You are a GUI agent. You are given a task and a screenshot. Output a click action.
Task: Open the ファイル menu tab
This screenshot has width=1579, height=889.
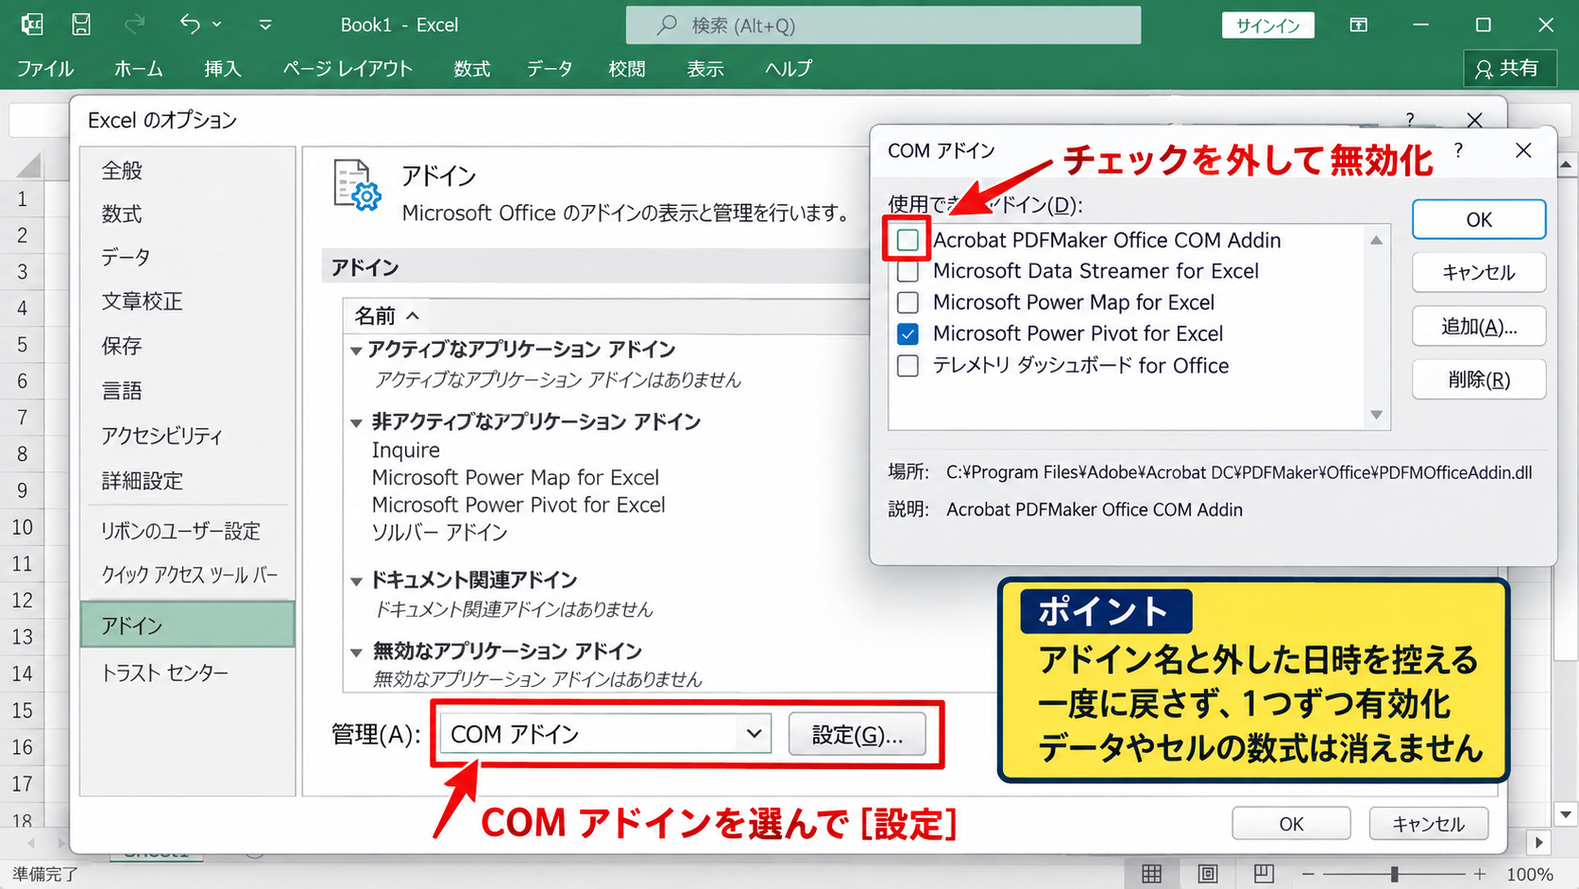click(x=44, y=68)
